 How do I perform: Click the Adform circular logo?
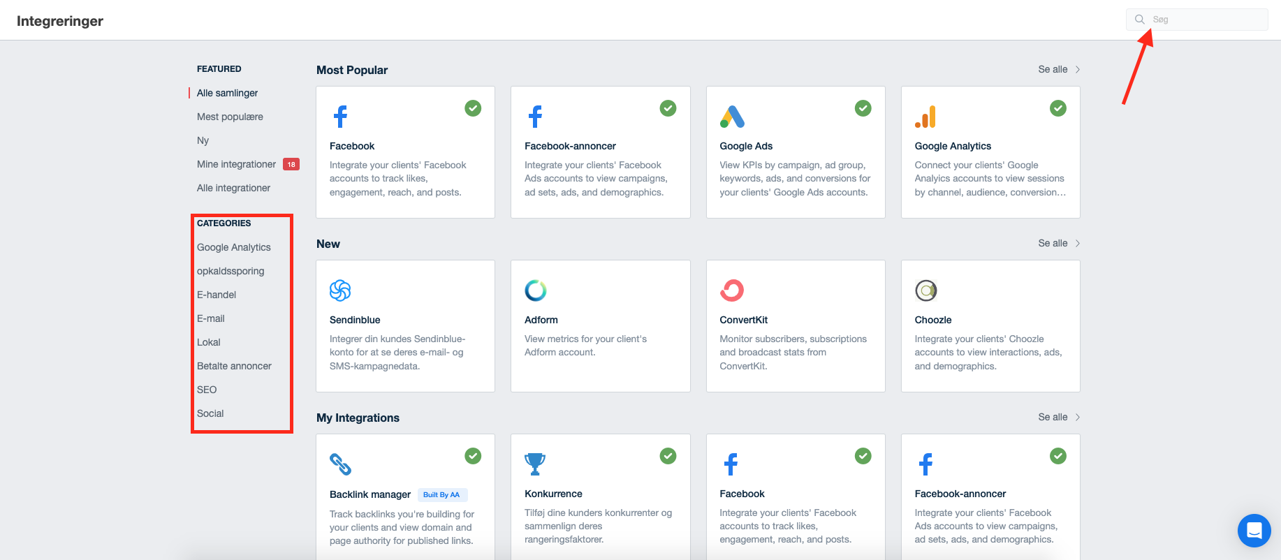pyautogui.click(x=536, y=290)
